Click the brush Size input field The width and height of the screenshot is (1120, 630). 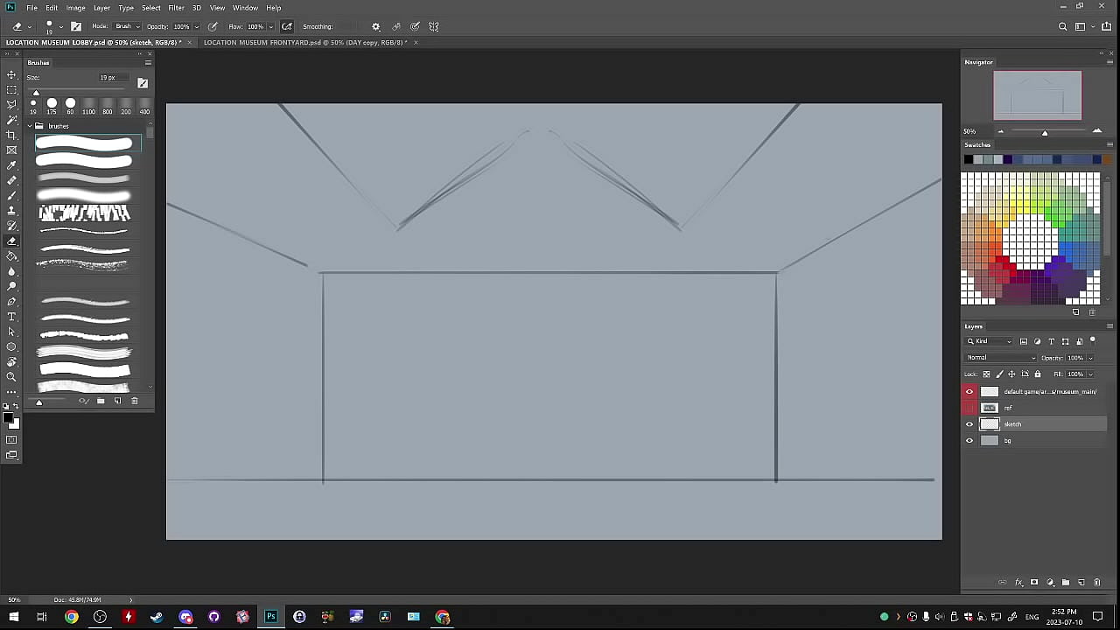click(112, 77)
